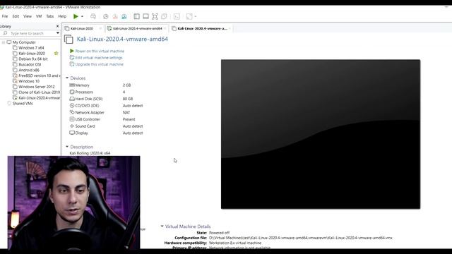Click the green Power On toolbar button
This screenshot has height=254, width=452.
pos(76,16)
